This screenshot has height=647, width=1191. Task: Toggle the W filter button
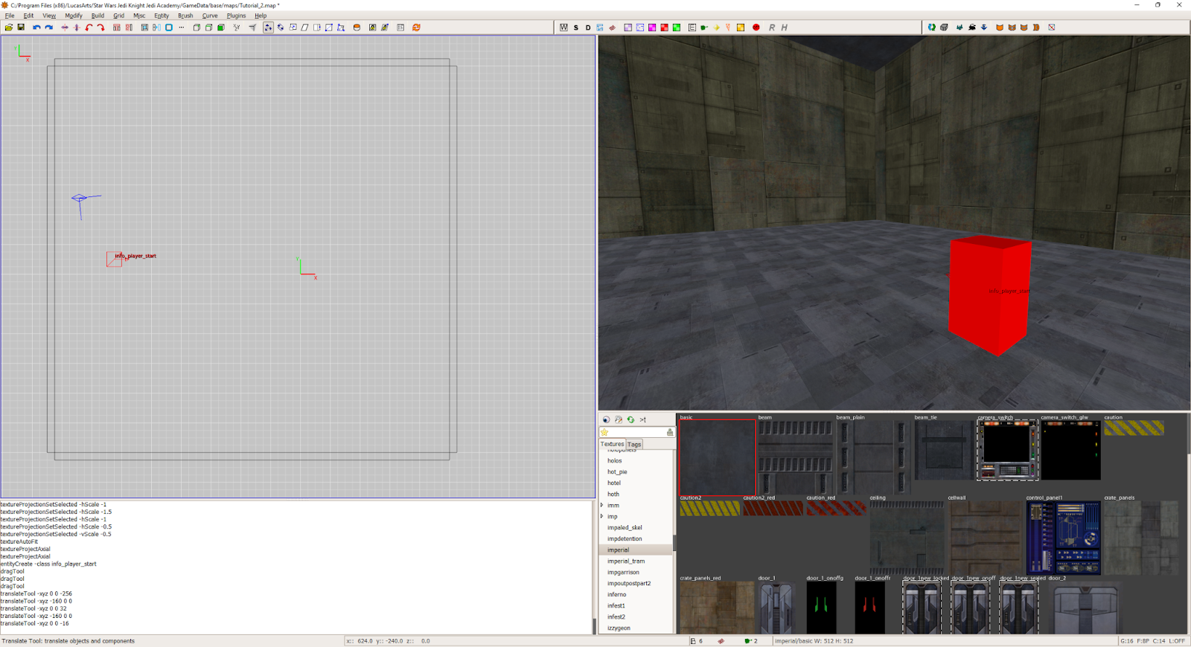click(x=563, y=28)
